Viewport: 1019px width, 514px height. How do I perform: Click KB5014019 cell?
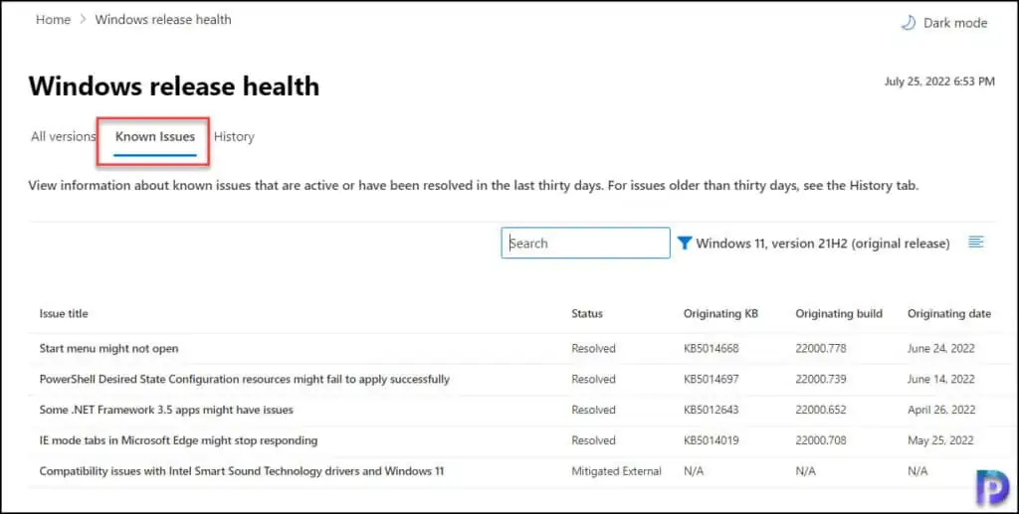(711, 440)
